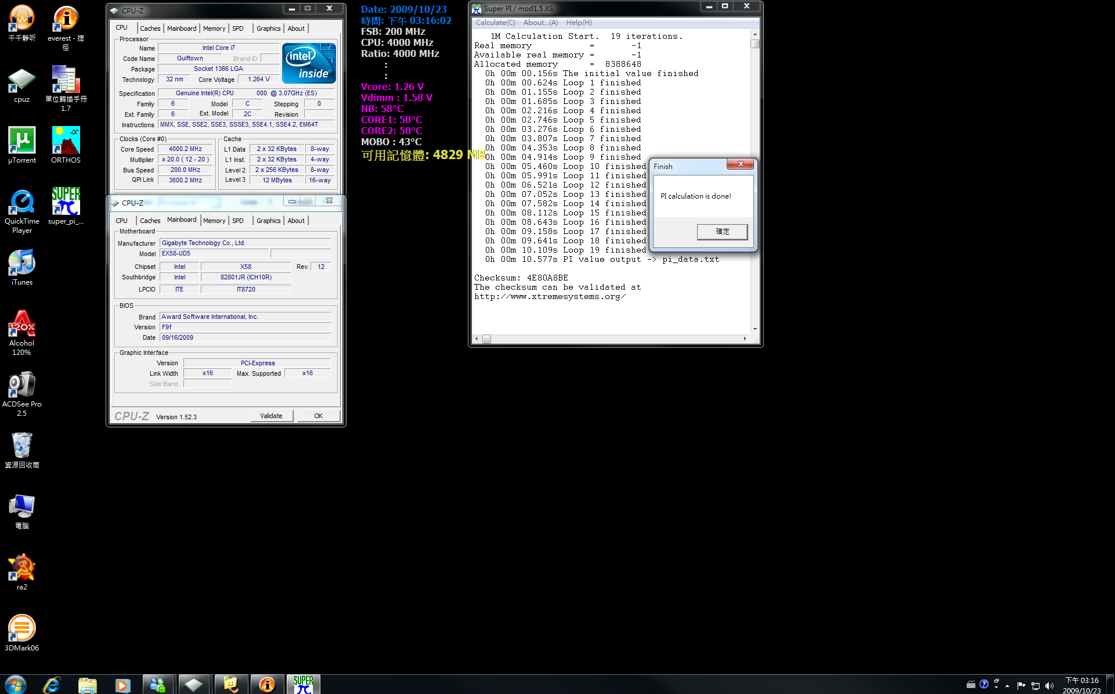Open the Computer (電腦) desktop icon

pos(21,512)
